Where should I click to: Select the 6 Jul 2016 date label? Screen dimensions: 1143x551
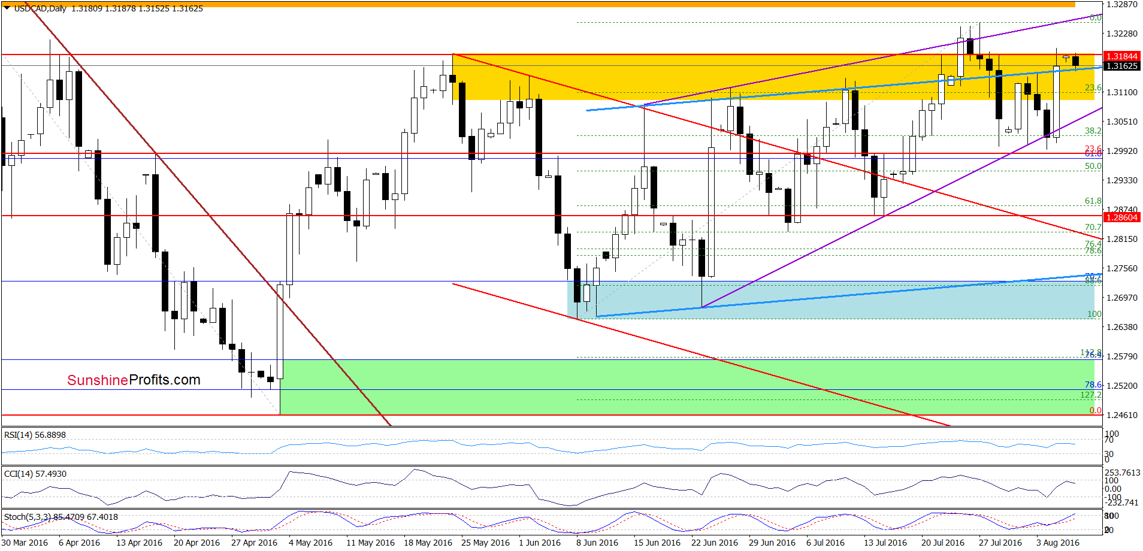(x=825, y=543)
